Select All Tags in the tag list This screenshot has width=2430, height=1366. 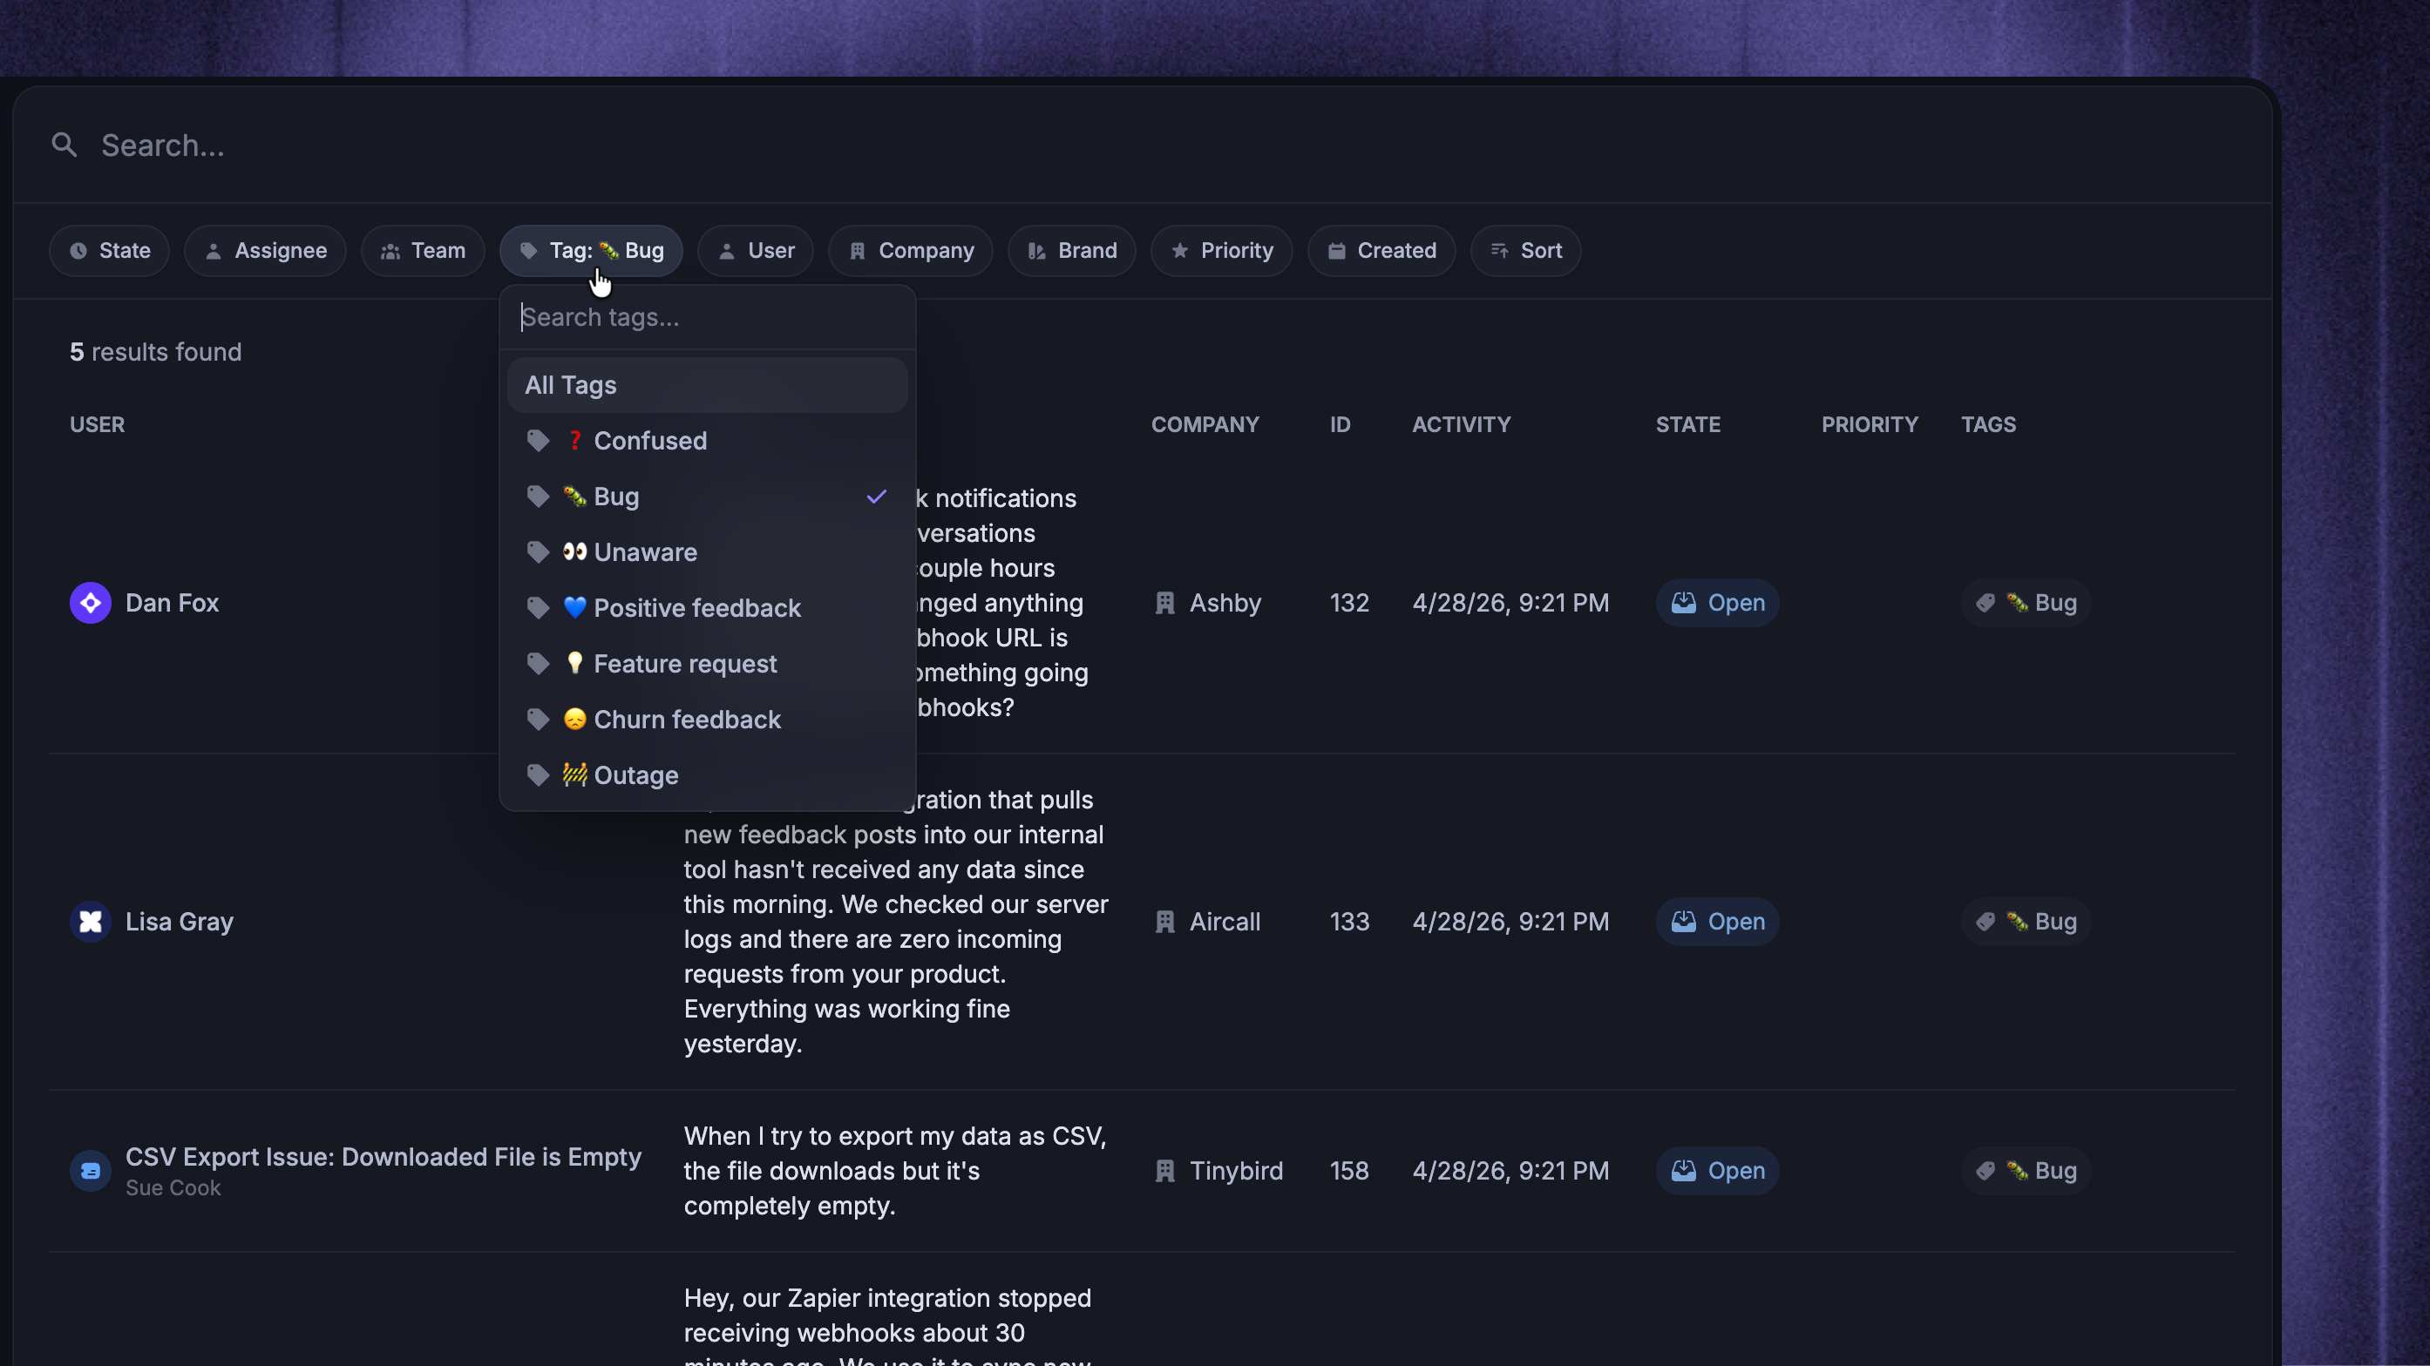point(708,386)
